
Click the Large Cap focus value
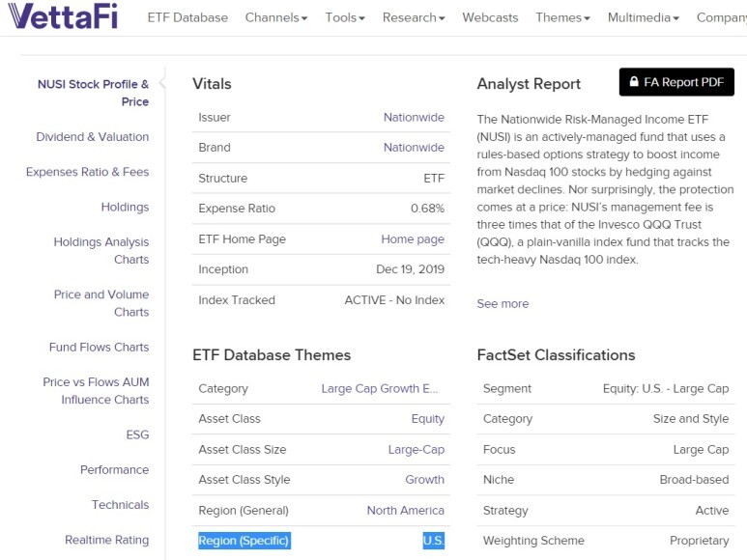pos(701,450)
